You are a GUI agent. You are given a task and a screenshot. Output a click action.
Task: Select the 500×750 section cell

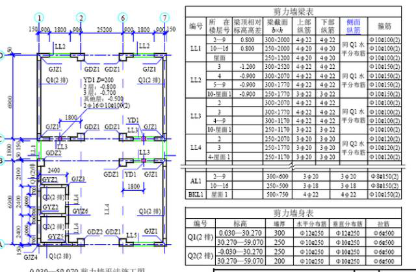278,194
